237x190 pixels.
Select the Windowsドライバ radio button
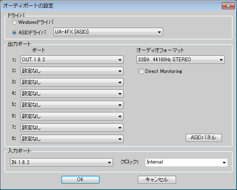coord(14,22)
